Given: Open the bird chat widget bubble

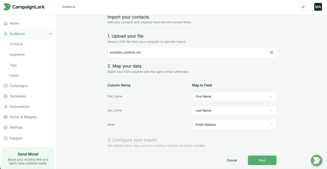Looking at the screenshot, I should tap(316, 160).
